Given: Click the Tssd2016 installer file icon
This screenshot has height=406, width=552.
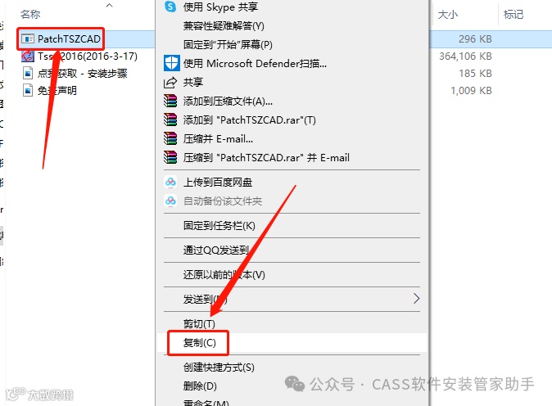Looking at the screenshot, I should (28, 56).
